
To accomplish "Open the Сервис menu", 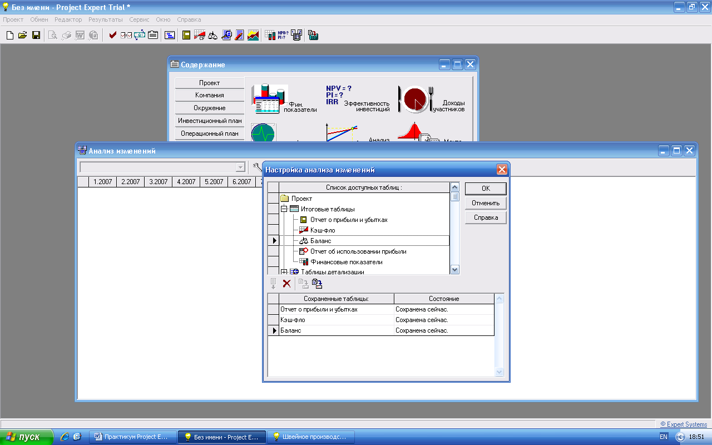I will [x=139, y=19].
